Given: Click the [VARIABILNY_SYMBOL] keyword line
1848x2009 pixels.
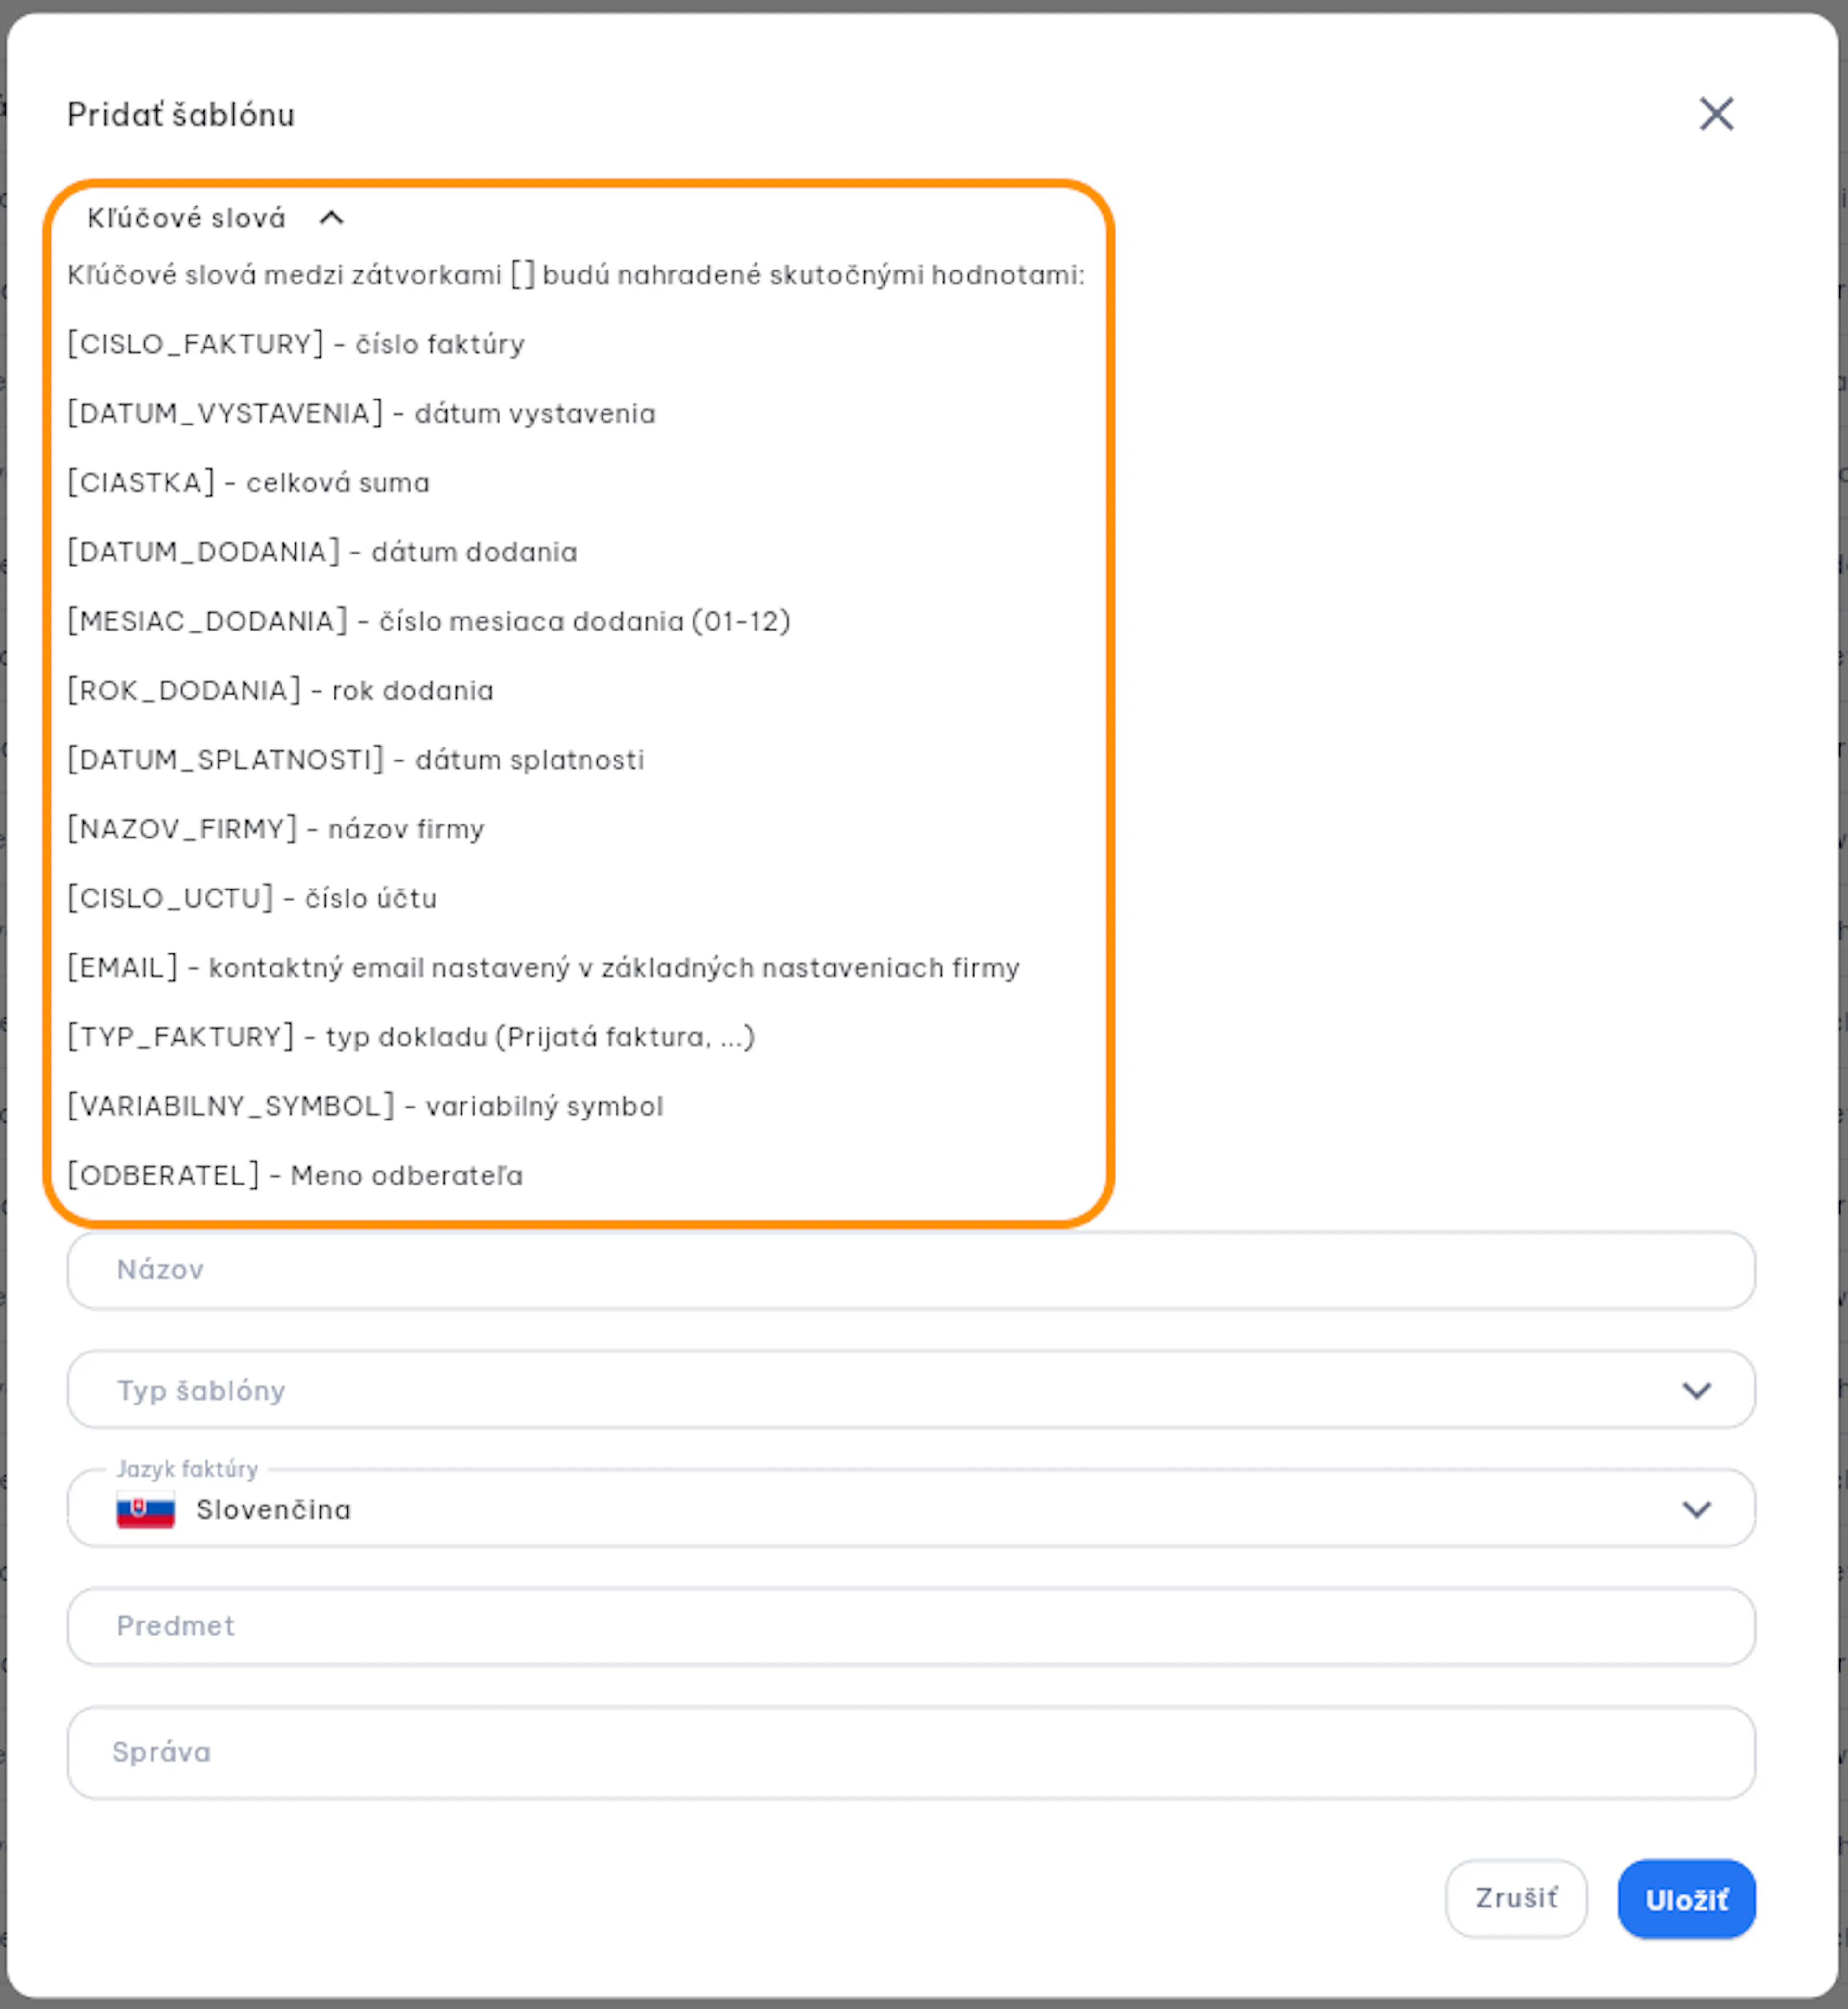Looking at the screenshot, I should [x=365, y=1106].
